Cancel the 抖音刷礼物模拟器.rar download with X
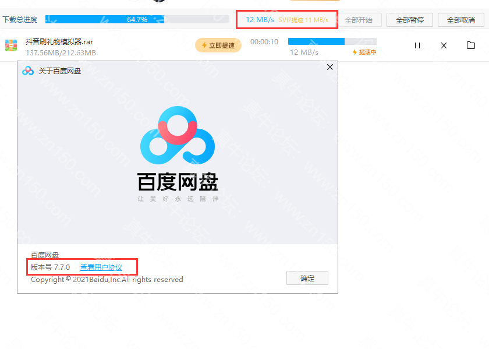 444,45
